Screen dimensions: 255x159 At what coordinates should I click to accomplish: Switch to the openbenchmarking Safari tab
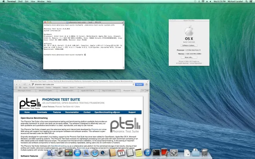click(67, 90)
